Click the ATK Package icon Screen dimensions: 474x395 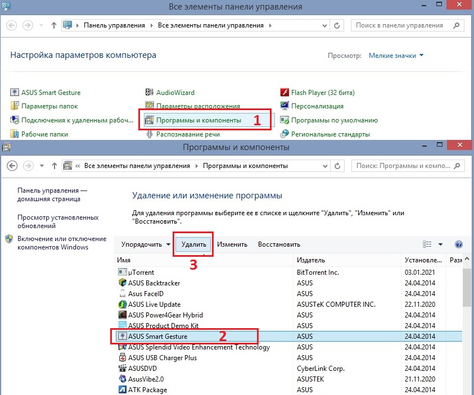click(x=122, y=389)
